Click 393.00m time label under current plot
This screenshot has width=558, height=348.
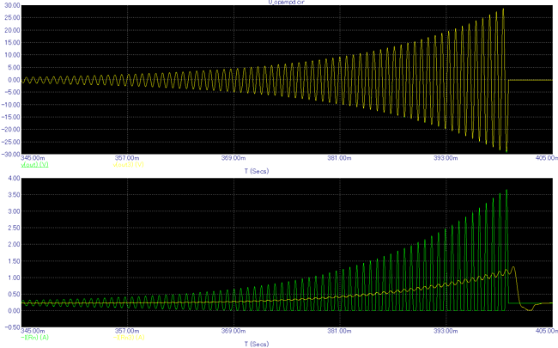click(x=446, y=331)
